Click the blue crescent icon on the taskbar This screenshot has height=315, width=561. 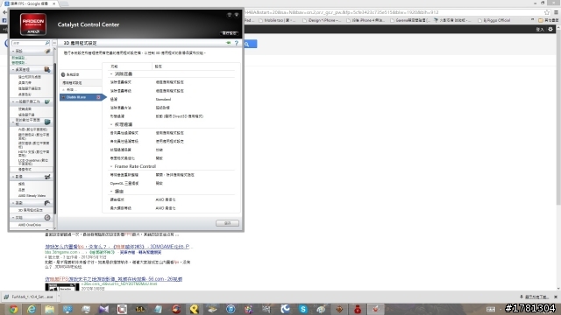point(285,309)
